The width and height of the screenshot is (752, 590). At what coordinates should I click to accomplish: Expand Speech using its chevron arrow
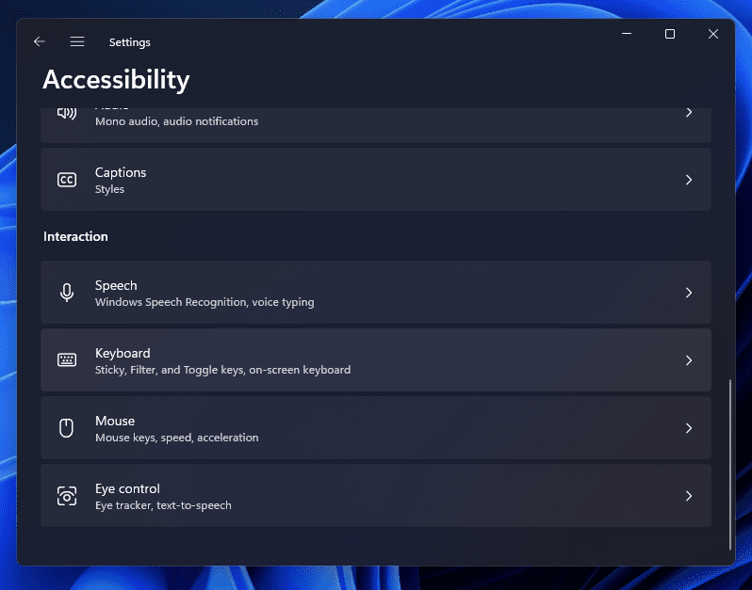[x=689, y=293]
